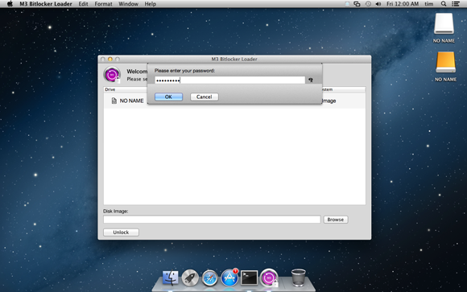Click the volume icon in the menu bar
Screen dimensions: 467x292
coord(378,4)
